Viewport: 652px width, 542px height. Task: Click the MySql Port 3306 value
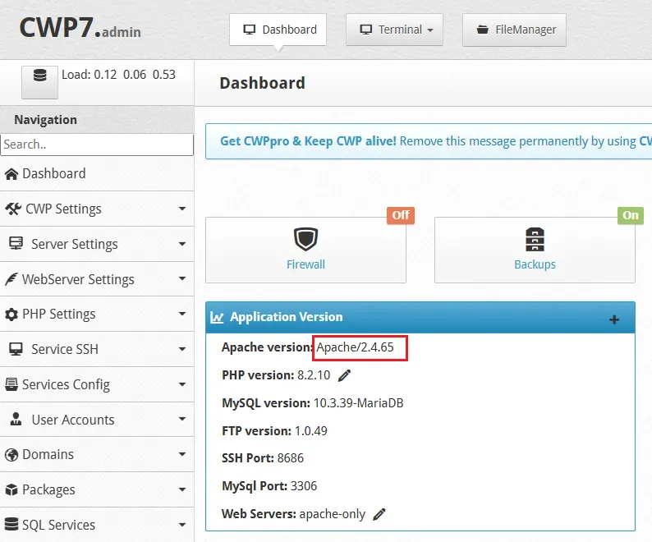point(304,486)
